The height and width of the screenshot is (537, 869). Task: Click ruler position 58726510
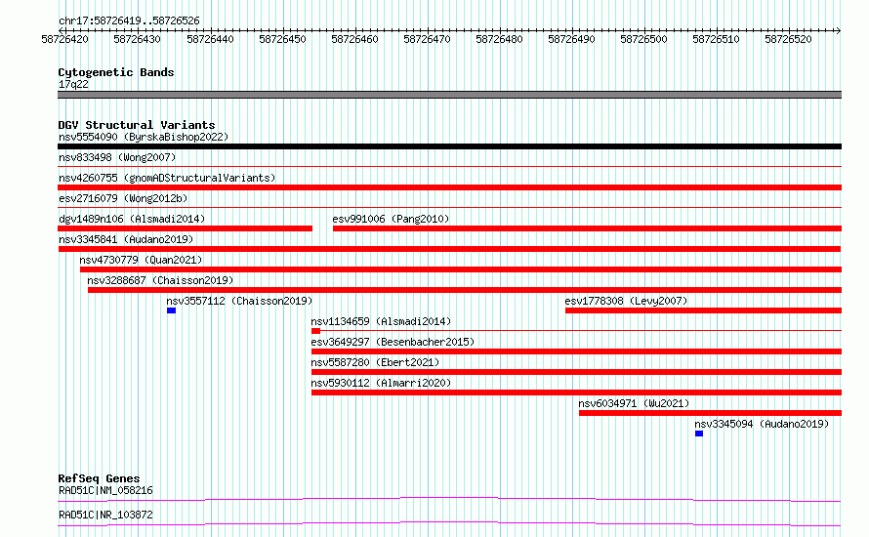point(716,39)
